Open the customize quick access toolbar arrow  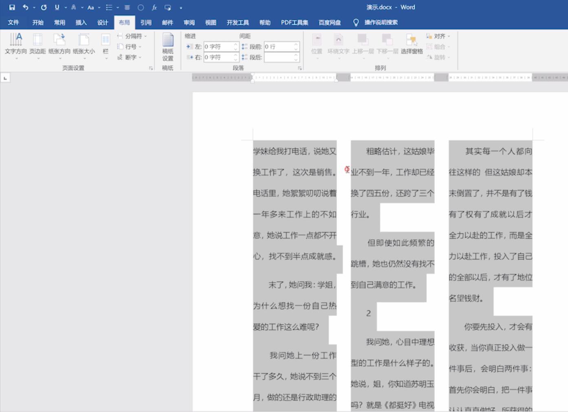pyautogui.click(x=181, y=8)
